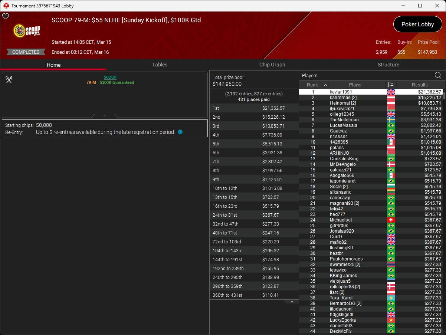This screenshot has width=446, height=335.
Task: Collapse the prize payout list
Action: coord(292,302)
